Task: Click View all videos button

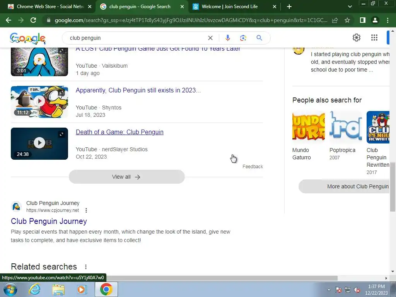Action: tap(127, 177)
